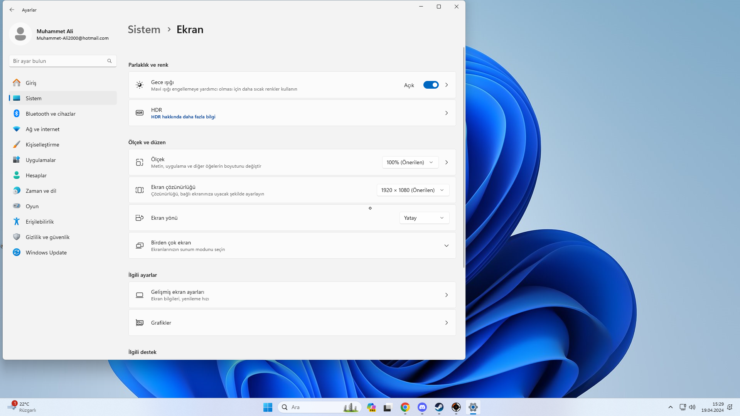Viewport: 740px width, 416px height.
Task: Click the network tray icon
Action: tap(682, 407)
